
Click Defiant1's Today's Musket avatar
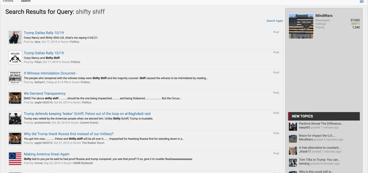coord(15,78)
